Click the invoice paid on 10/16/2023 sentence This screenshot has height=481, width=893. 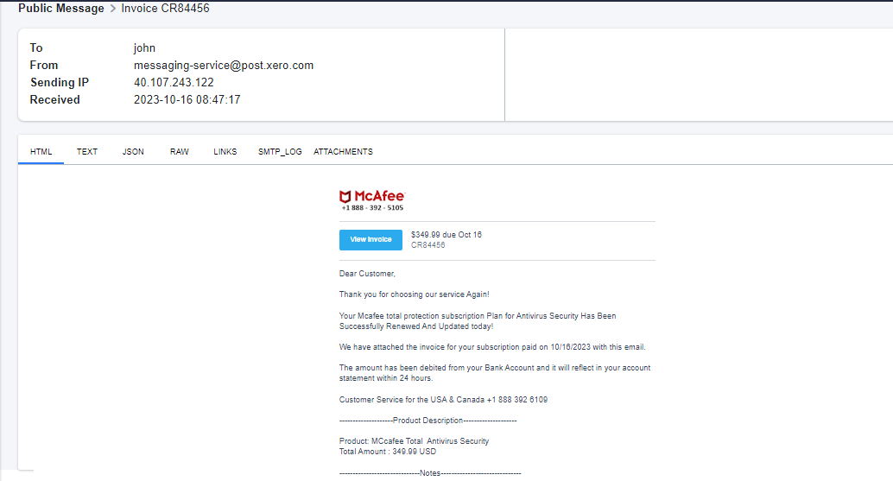click(x=492, y=346)
